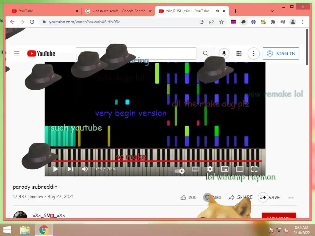Open the muted volume tray icon
Screen dimensions: 315x236
tap(286, 230)
